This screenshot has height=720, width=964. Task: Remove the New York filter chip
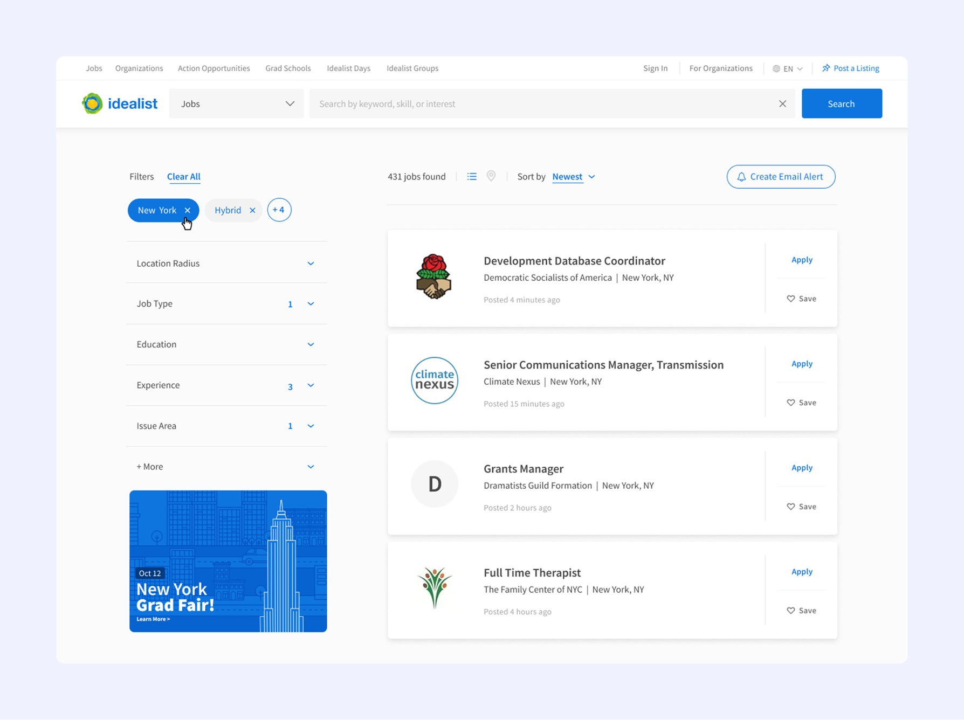(x=188, y=210)
